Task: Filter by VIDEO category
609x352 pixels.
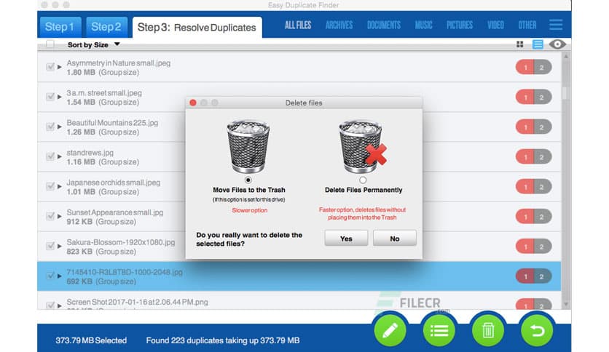Action: tap(495, 25)
